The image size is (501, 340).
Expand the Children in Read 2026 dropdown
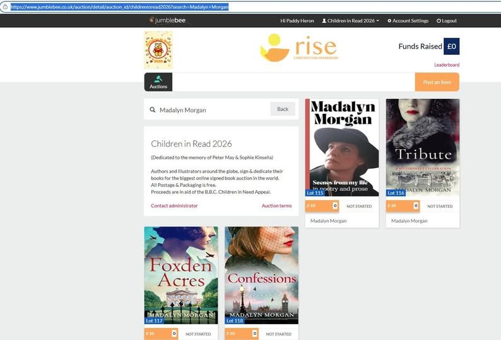(350, 21)
